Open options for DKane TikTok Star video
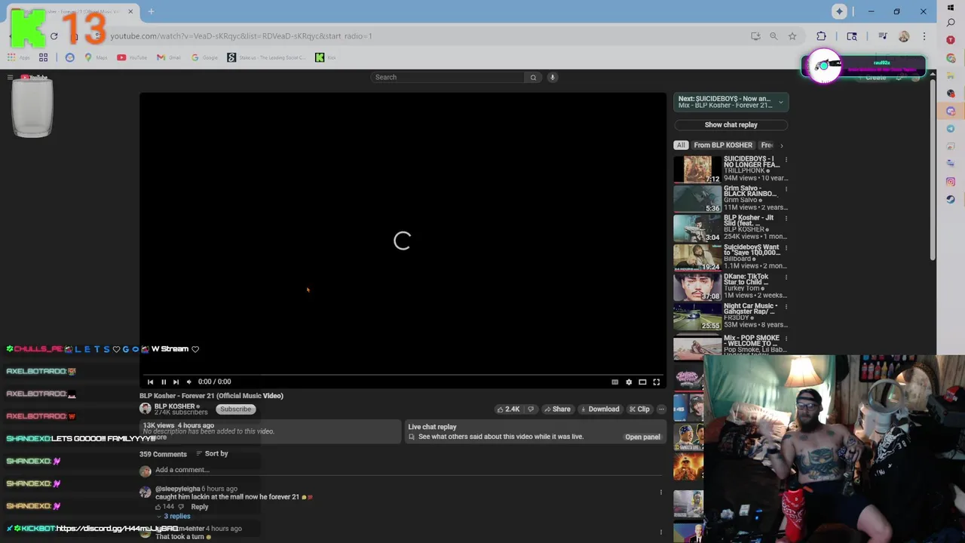 (x=786, y=278)
